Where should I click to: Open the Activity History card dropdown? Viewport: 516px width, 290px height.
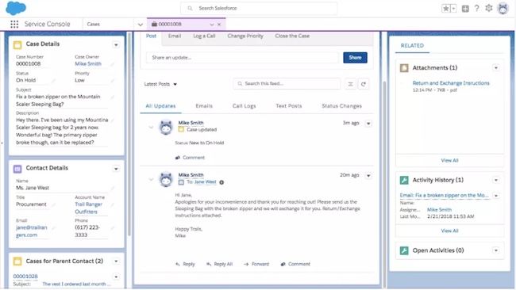tap(496, 180)
